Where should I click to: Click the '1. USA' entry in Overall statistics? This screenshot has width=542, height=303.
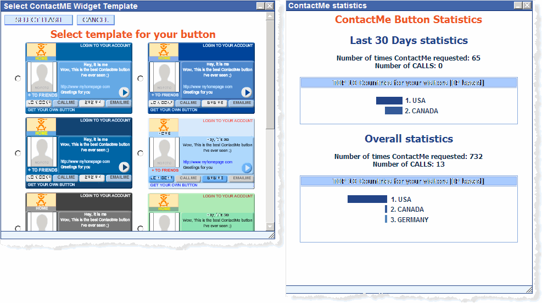401,200
